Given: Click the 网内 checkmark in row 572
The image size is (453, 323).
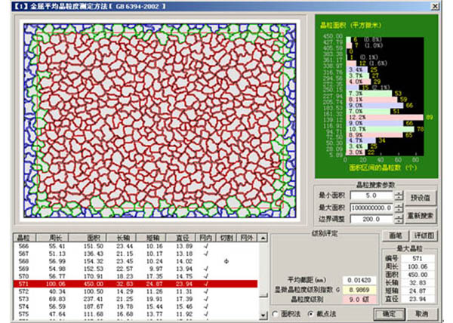Looking at the screenshot, I should pyautogui.click(x=206, y=291).
